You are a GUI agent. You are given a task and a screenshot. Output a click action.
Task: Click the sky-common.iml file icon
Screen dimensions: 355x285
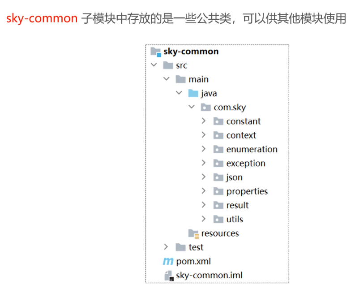tap(168, 275)
